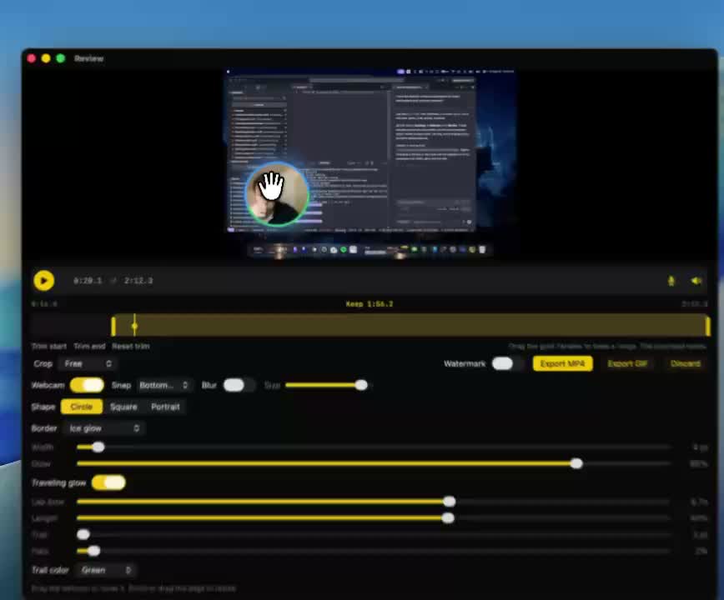
Task: Switch webcam shape to Square
Action: 123,407
